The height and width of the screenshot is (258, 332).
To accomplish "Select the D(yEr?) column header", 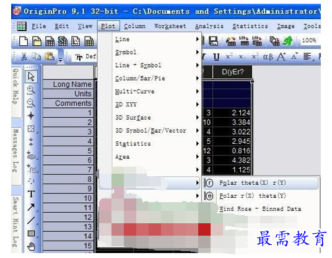I will coord(232,72).
